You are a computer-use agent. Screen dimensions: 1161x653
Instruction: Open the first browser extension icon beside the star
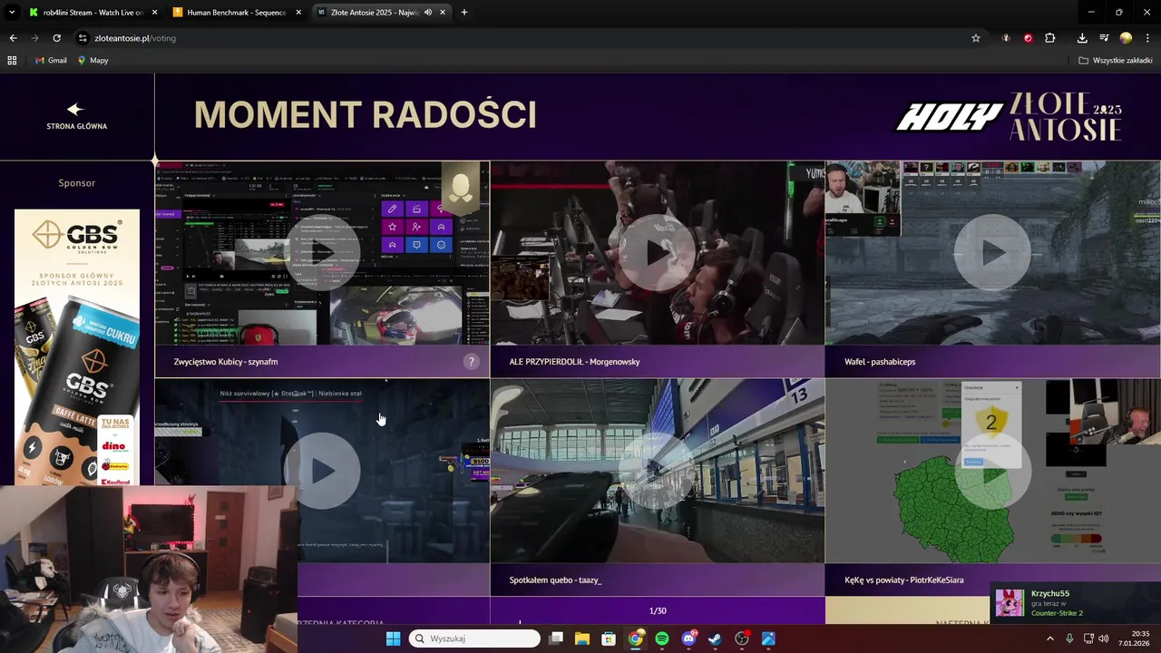click(1006, 38)
